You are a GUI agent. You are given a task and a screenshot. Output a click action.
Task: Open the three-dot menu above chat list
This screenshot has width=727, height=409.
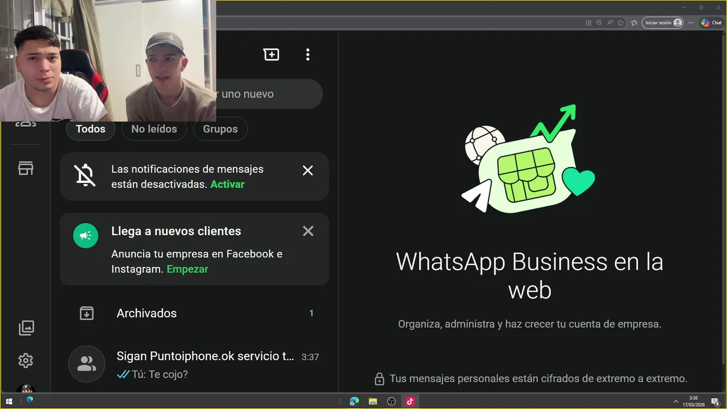tap(308, 55)
